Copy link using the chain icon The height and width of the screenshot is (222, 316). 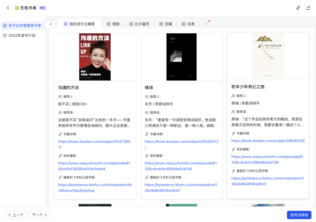(298, 8)
